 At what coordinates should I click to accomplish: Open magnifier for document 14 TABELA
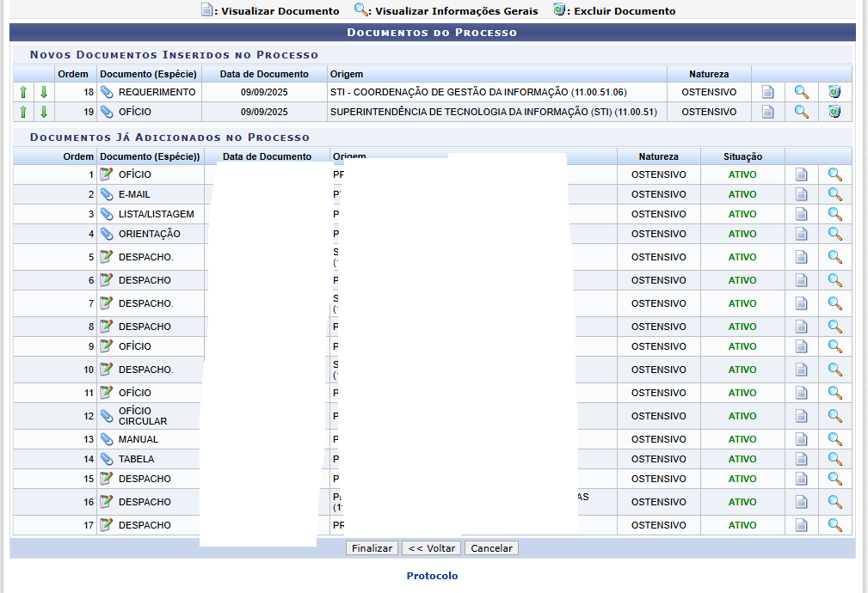(834, 459)
